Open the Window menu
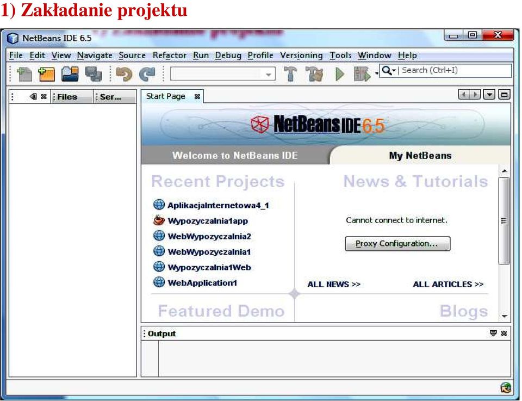Viewport: 522px width, 401px height. [x=375, y=55]
